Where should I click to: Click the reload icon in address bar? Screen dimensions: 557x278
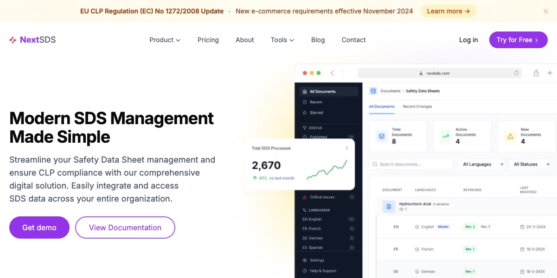point(516,73)
